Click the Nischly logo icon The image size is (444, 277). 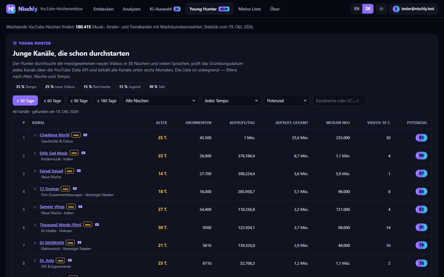tap(11, 9)
